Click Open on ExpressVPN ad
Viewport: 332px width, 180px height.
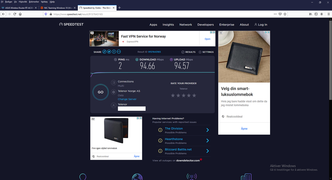point(207,39)
